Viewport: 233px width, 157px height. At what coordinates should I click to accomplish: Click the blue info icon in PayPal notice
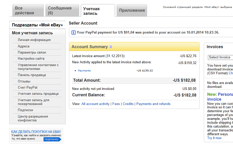coord(73,32)
